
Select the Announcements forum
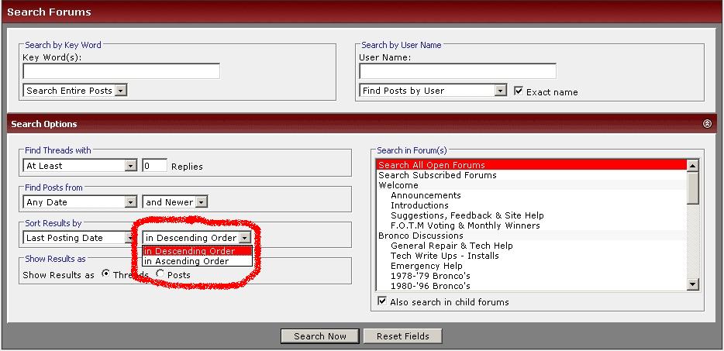click(532, 195)
